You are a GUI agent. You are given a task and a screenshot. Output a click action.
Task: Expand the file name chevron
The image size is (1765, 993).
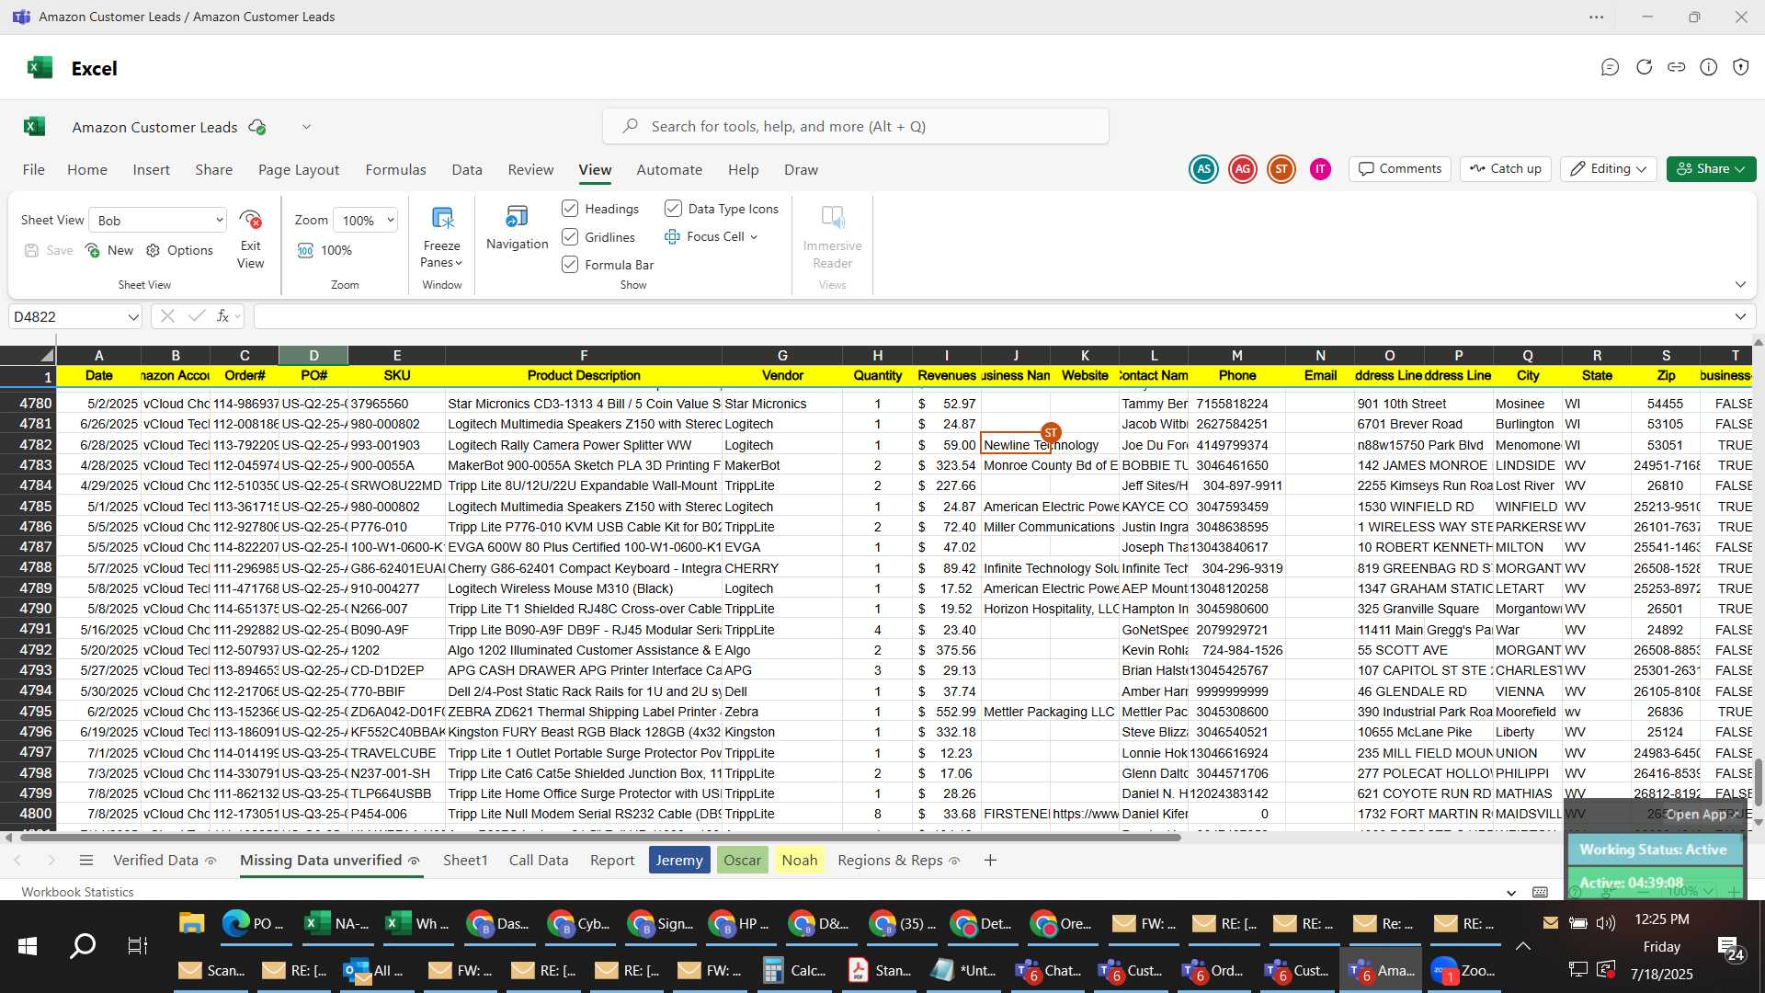click(306, 127)
